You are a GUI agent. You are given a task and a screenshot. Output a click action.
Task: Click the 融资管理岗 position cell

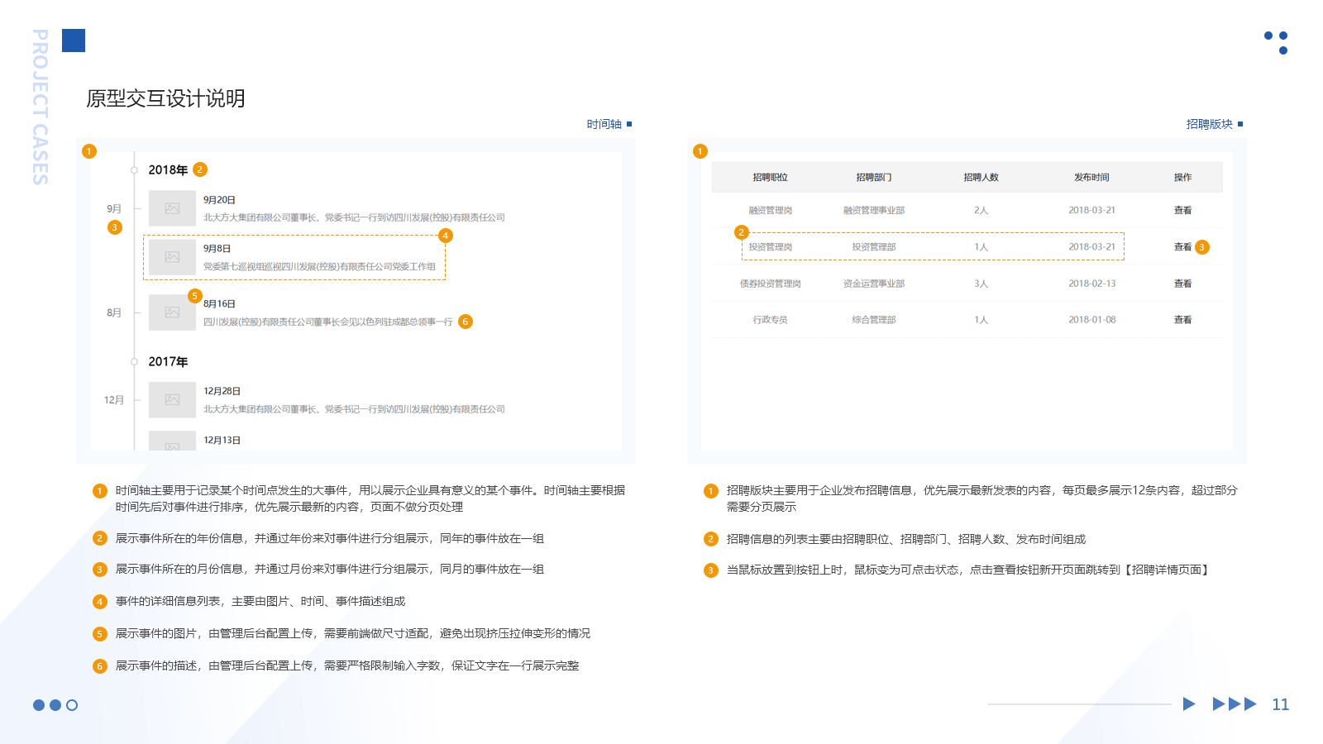(x=770, y=211)
